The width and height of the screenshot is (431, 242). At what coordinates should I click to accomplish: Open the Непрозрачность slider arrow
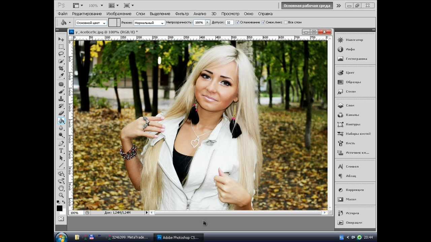tap(207, 22)
